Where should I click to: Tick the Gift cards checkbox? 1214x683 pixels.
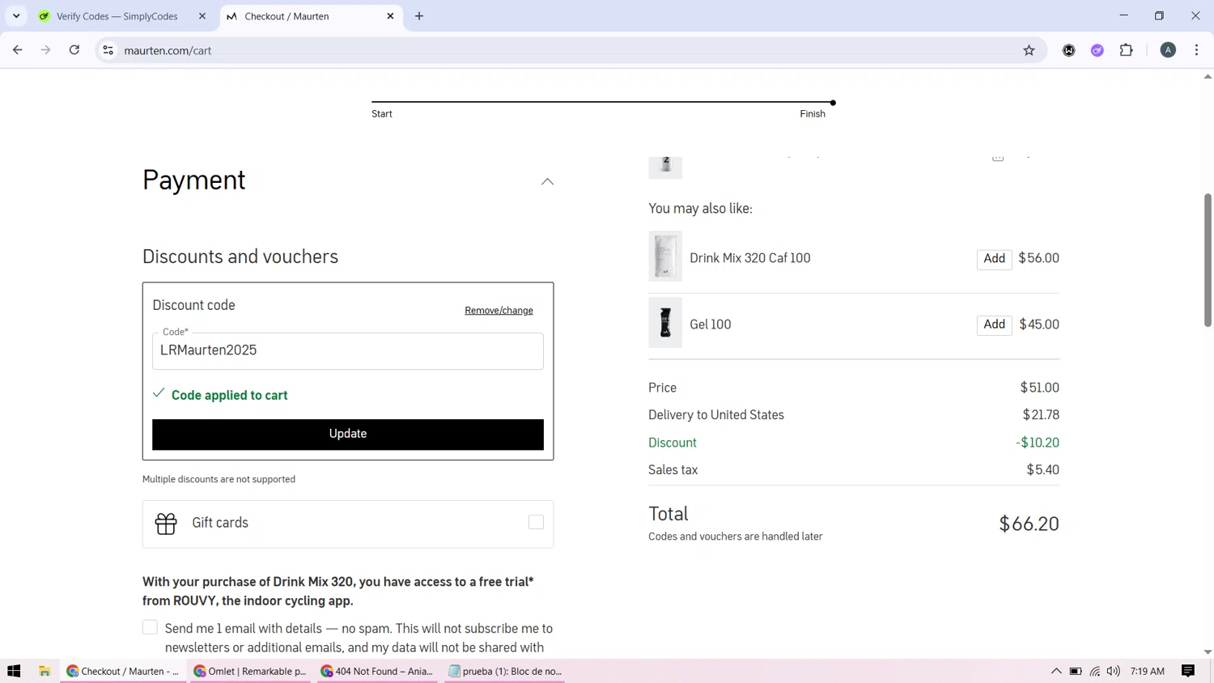click(536, 523)
